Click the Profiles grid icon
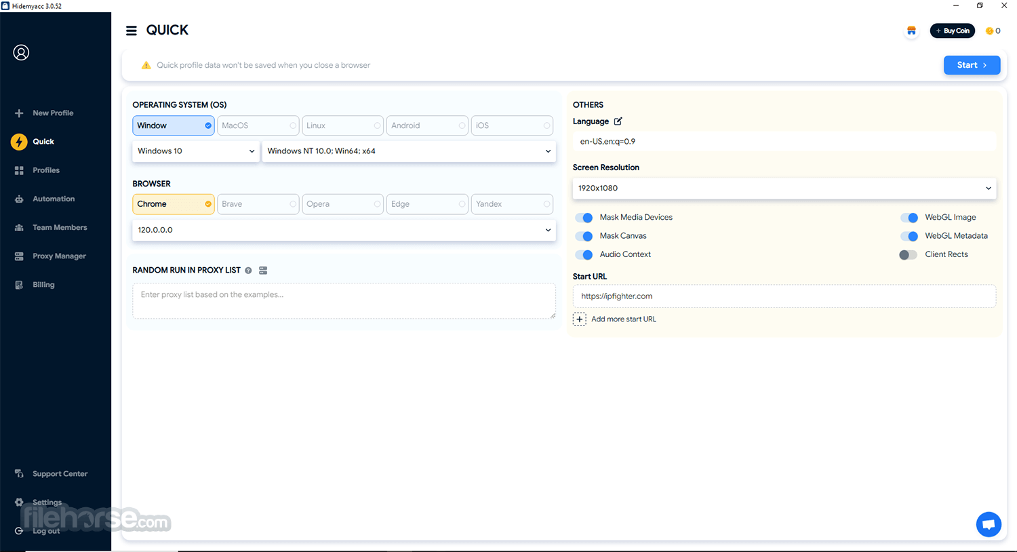The width and height of the screenshot is (1017, 552). (x=19, y=170)
